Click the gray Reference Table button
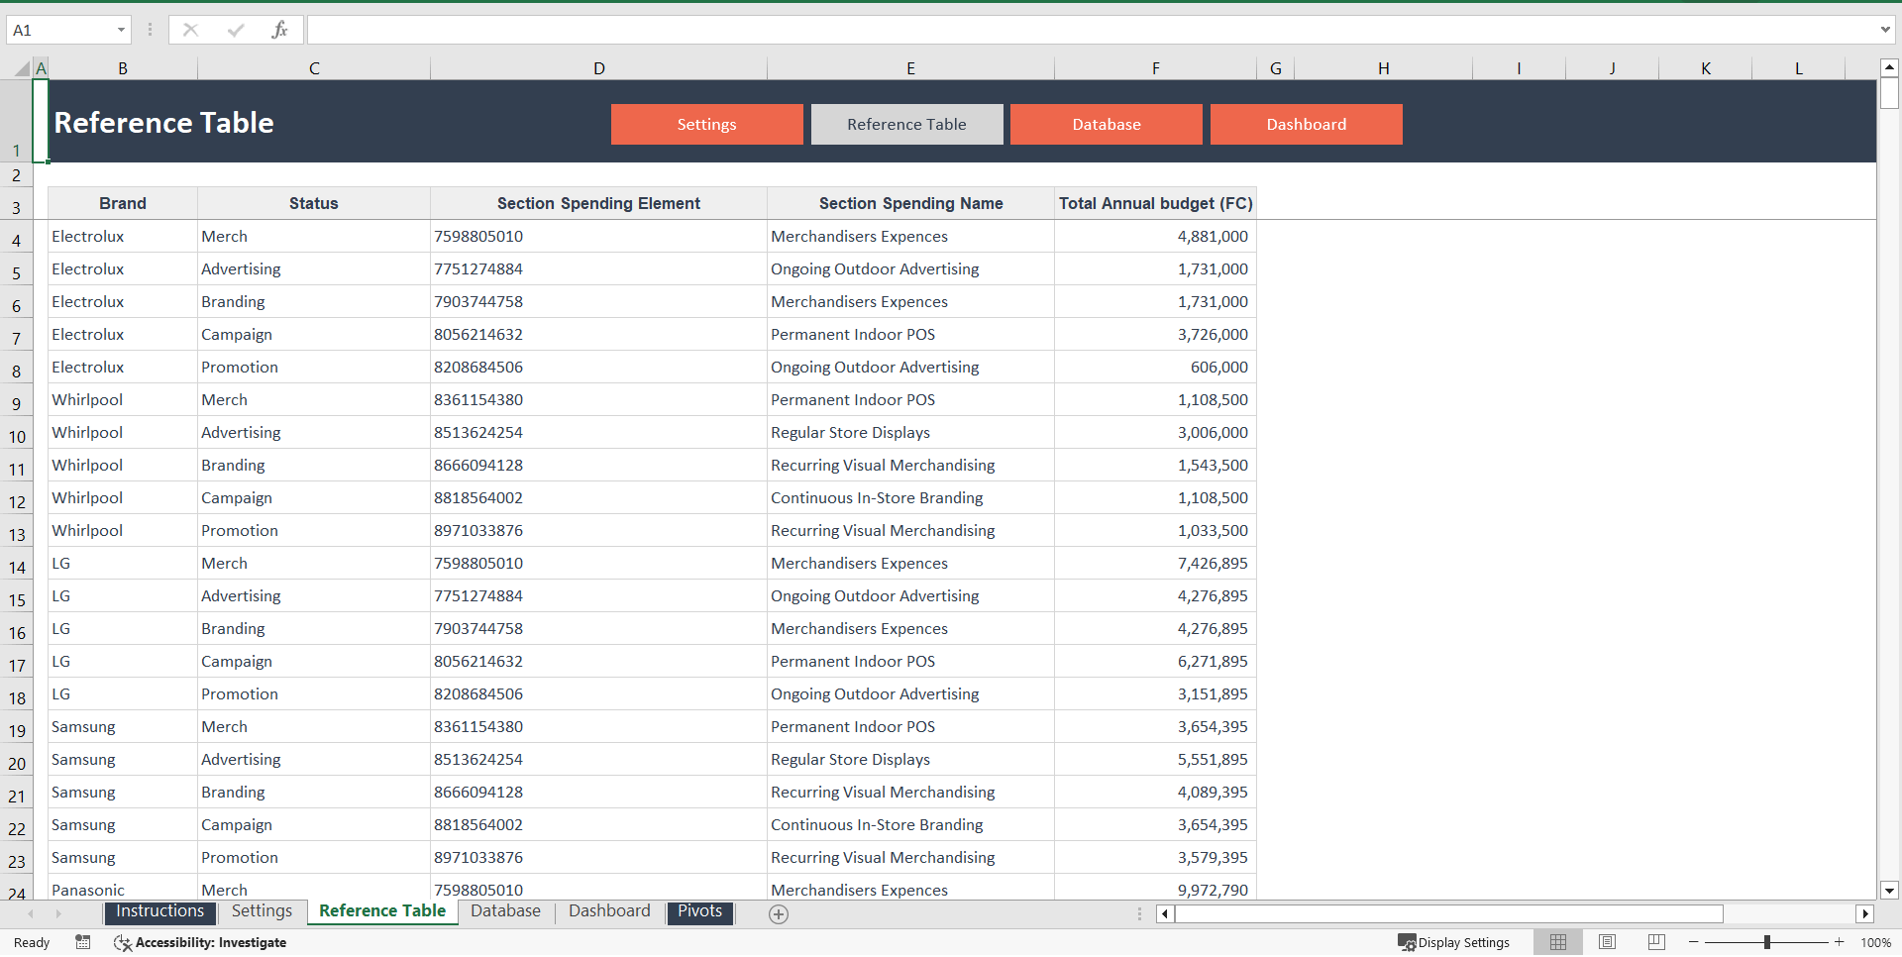1902x957 pixels. coord(906,124)
